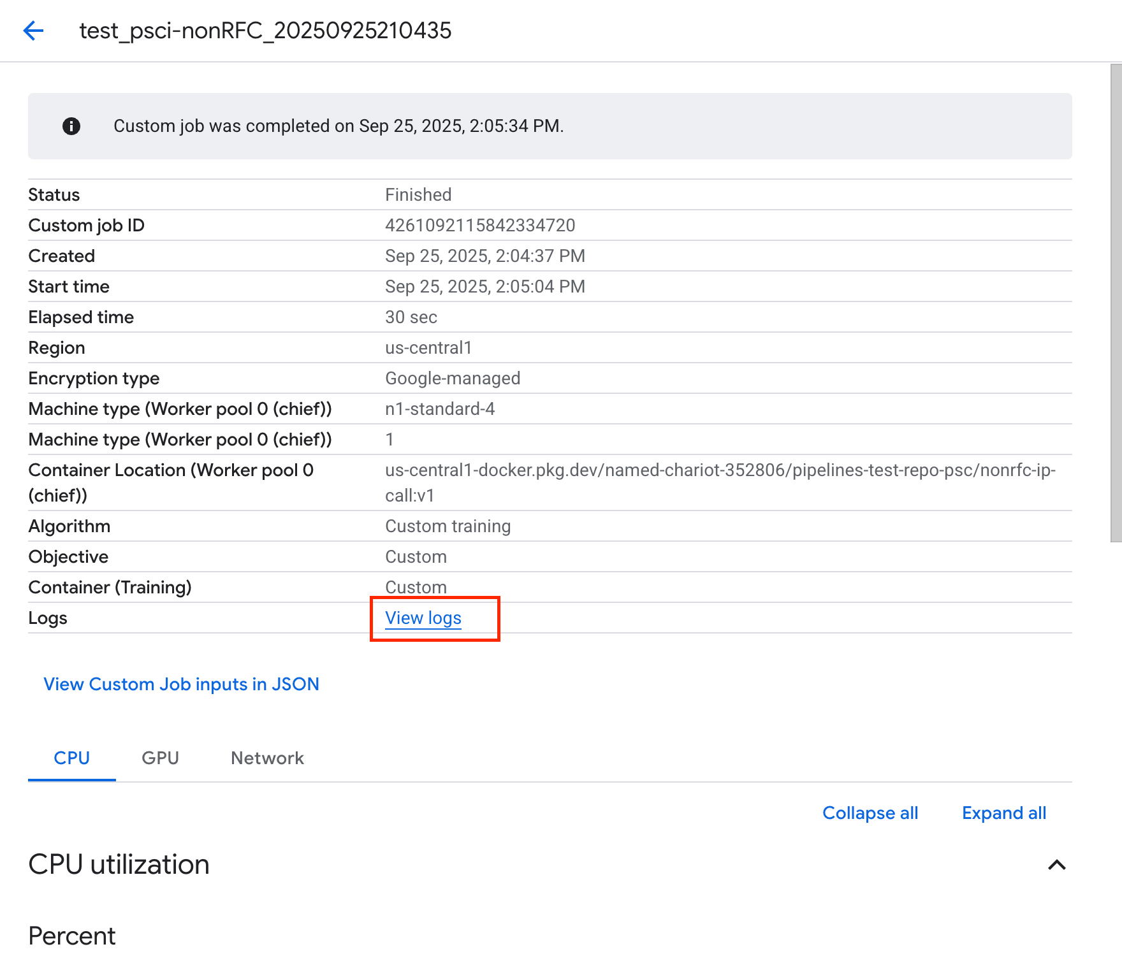The height and width of the screenshot is (970, 1122).
Task: Click the n1-standard-4 machine type value
Action: click(x=440, y=409)
